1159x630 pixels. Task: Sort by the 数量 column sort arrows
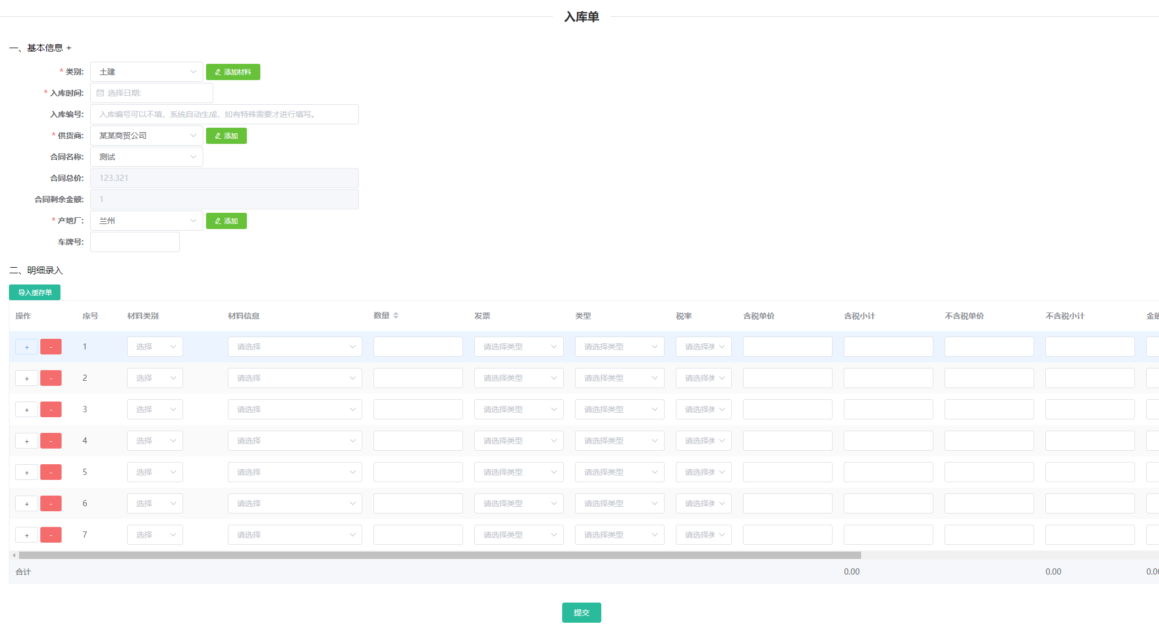tap(396, 316)
